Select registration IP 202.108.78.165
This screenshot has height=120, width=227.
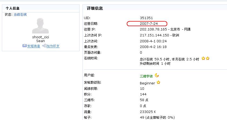pos(153,29)
